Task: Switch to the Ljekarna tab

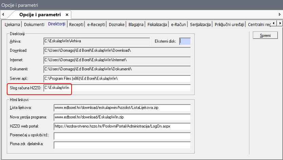Action: (x=12, y=24)
